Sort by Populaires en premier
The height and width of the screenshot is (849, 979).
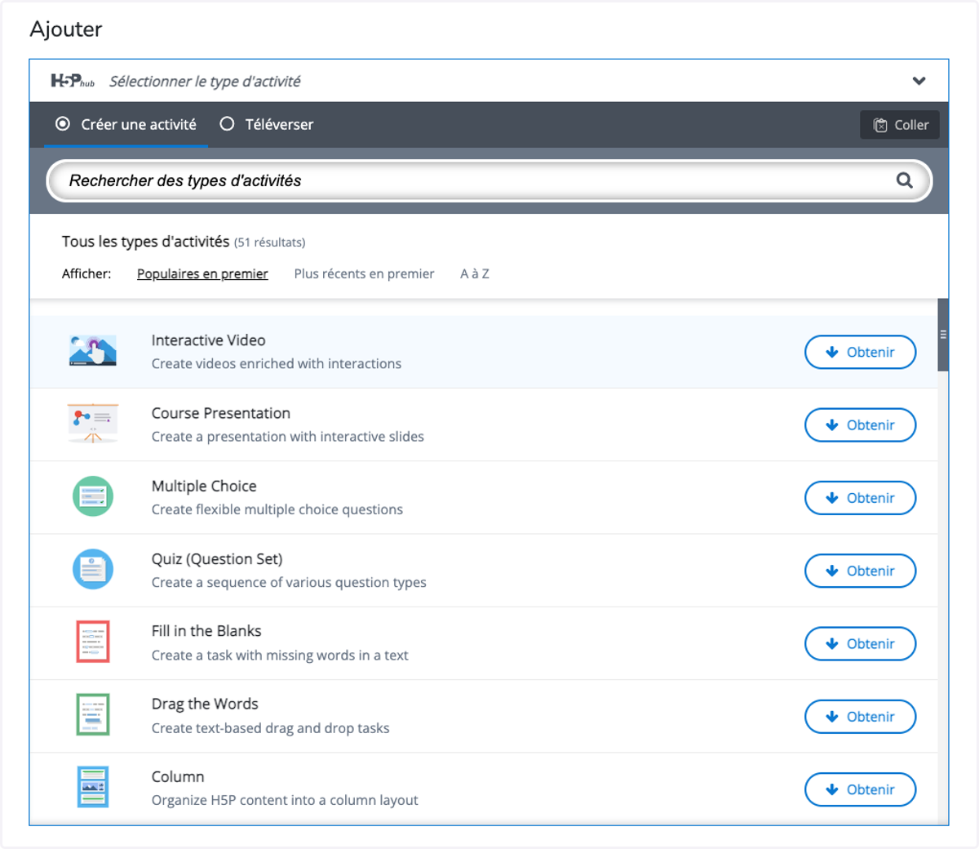point(202,273)
